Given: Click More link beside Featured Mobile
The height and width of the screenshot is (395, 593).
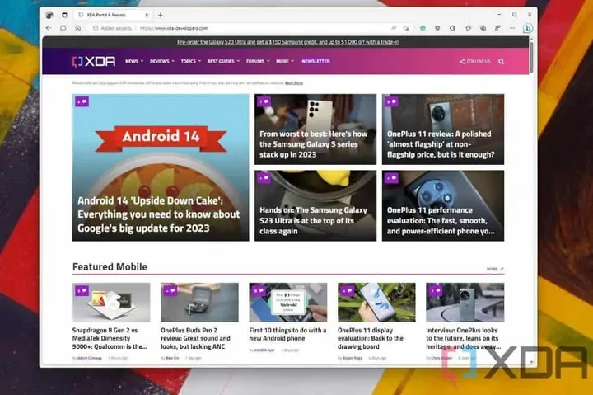Looking at the screenshot, I should (495, 269).
